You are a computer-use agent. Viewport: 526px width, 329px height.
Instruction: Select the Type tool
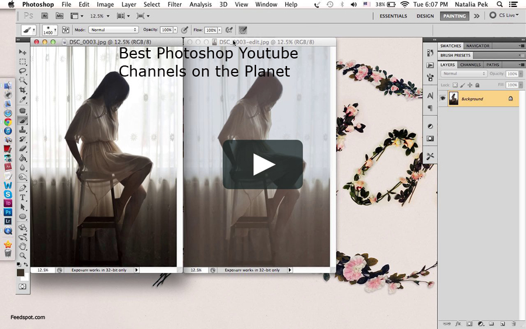[22, 198]
